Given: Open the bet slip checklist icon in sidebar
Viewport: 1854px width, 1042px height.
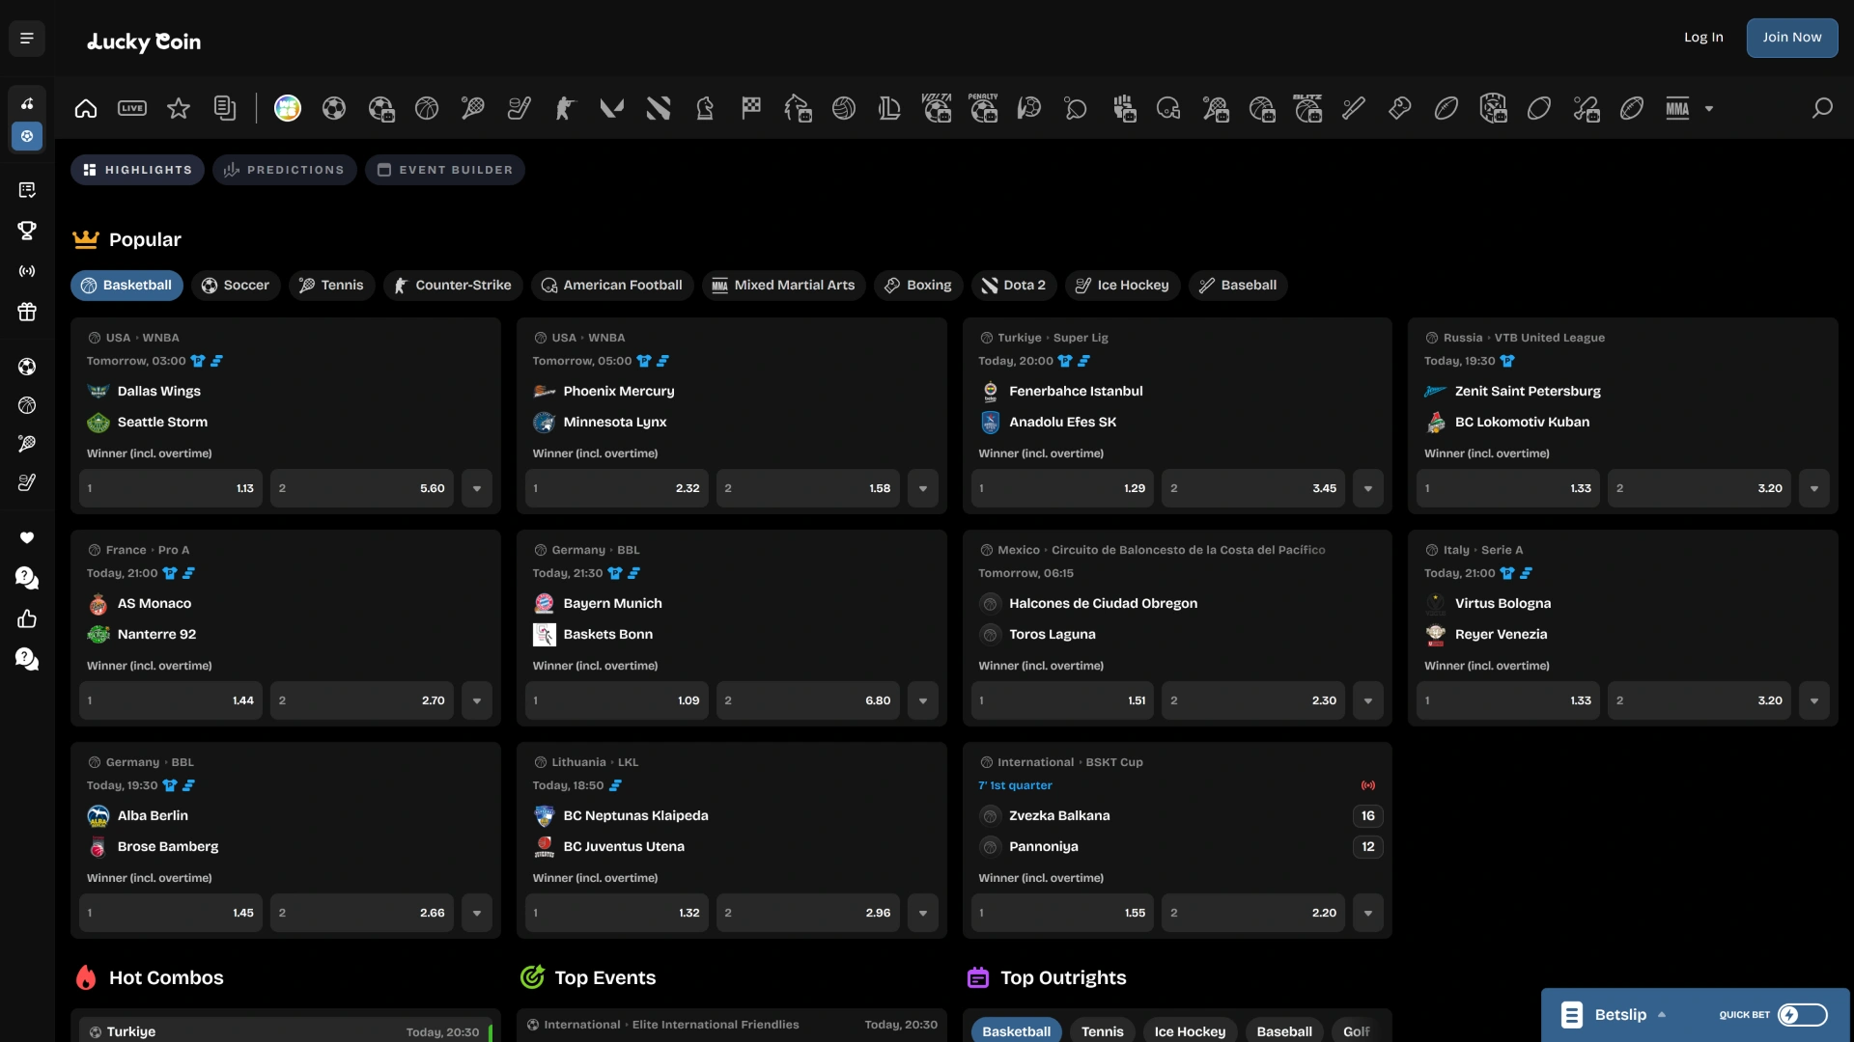Looking at the screenshot, I should (27, 190).
